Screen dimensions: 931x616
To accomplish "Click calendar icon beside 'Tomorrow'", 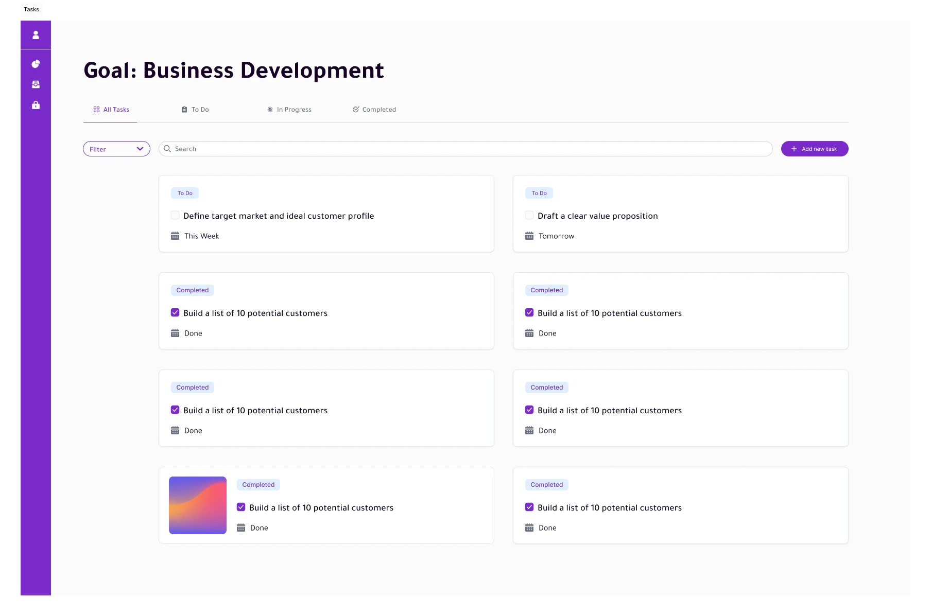I will pos(529,236).
